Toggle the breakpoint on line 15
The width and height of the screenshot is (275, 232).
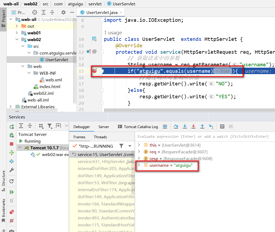tap(94, 71)
